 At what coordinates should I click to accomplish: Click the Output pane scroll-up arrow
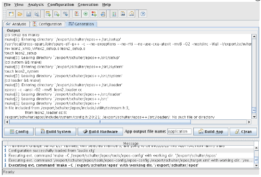pos(254,36)
